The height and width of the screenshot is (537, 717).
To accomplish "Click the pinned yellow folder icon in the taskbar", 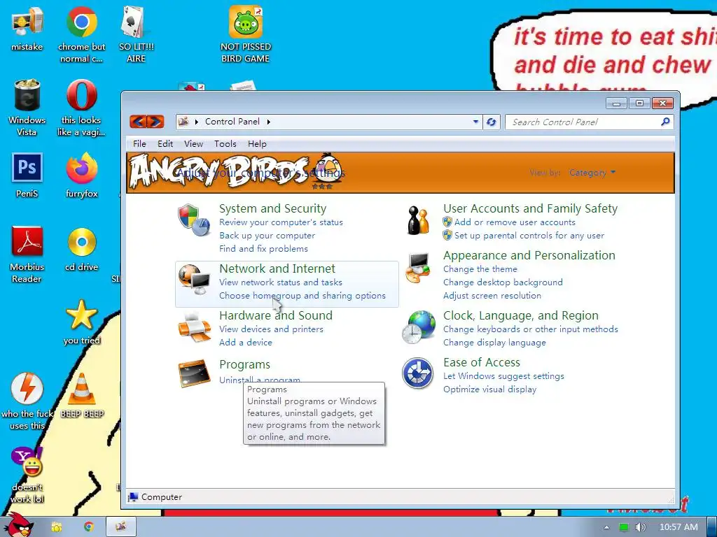I will [56, 527].
